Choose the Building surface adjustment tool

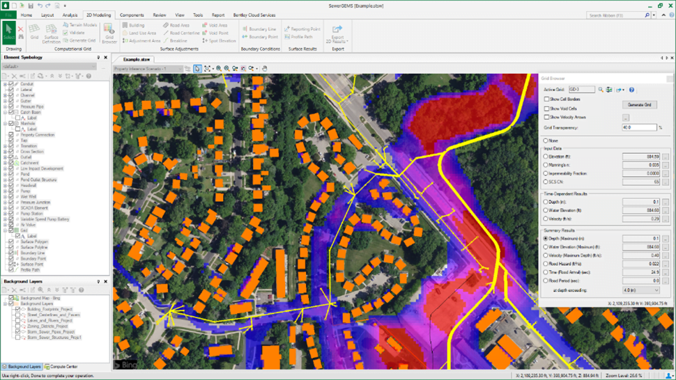(133, 25)
